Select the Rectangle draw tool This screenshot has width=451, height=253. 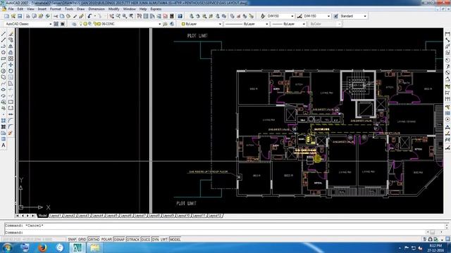(x=4, y=59)
